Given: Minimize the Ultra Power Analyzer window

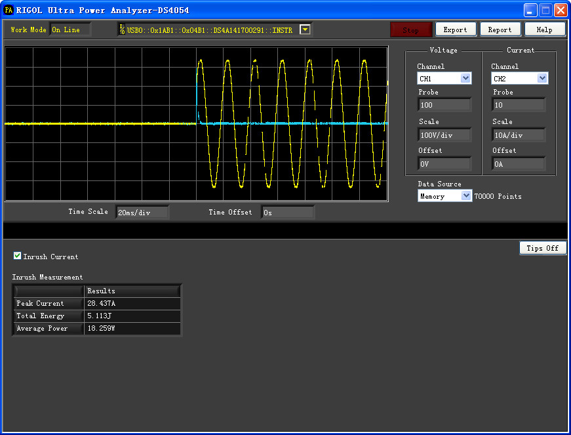Looking at the screenshot, I should point(530,10).
